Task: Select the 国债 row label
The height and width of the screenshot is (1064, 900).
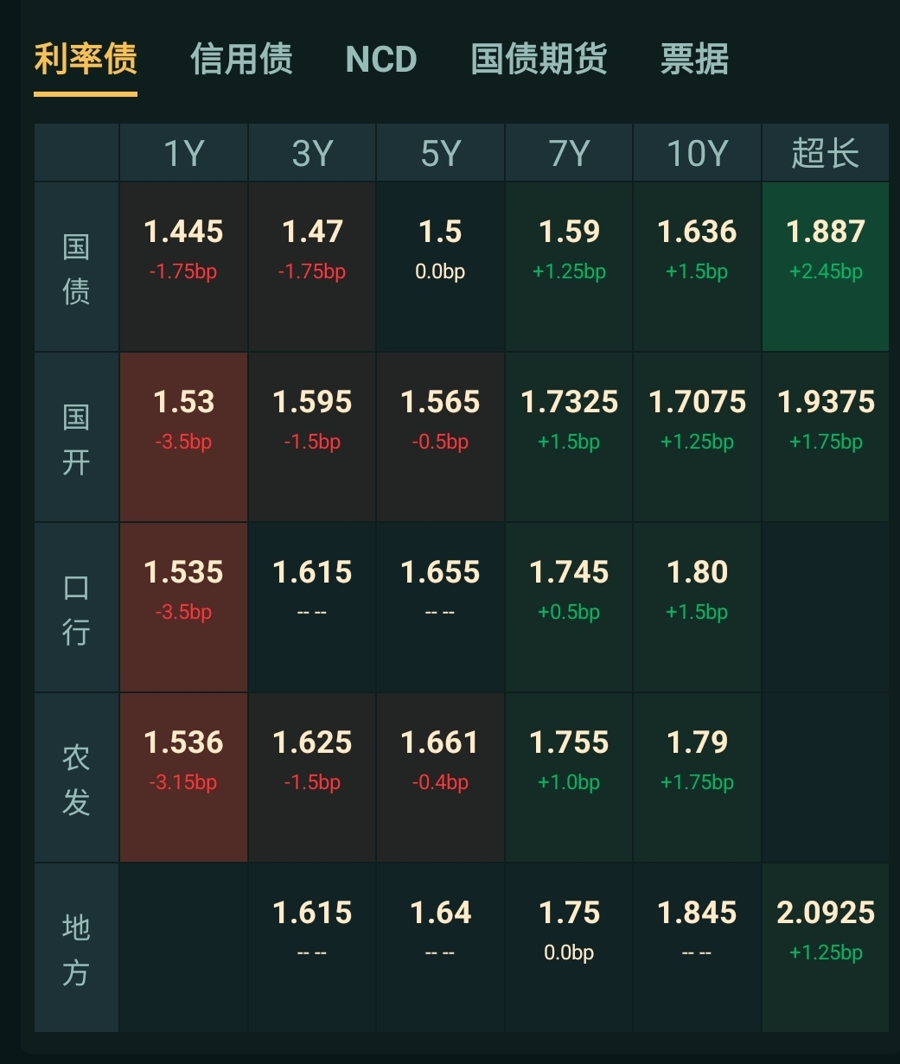Action: pyautogui.click(x=76, y=267)
